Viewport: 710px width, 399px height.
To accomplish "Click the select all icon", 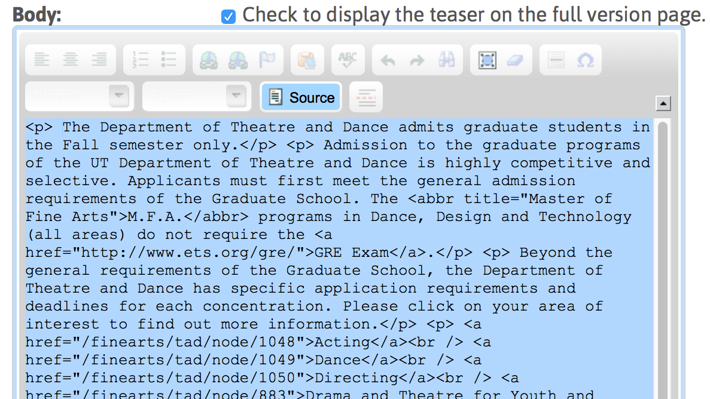I will (x=487, y=60).
